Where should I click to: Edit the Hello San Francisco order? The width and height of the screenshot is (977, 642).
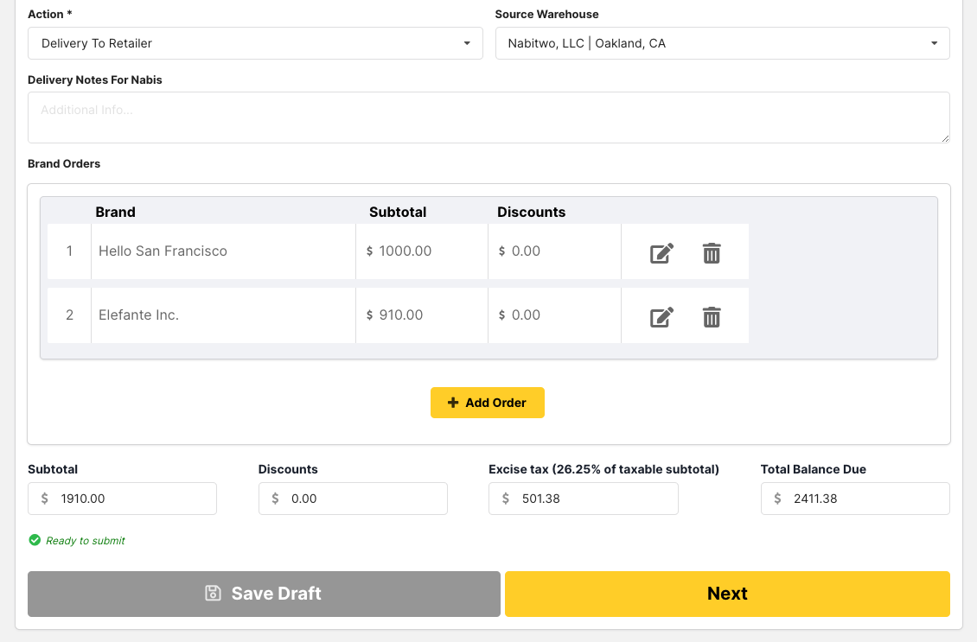(x=661, y=253)
